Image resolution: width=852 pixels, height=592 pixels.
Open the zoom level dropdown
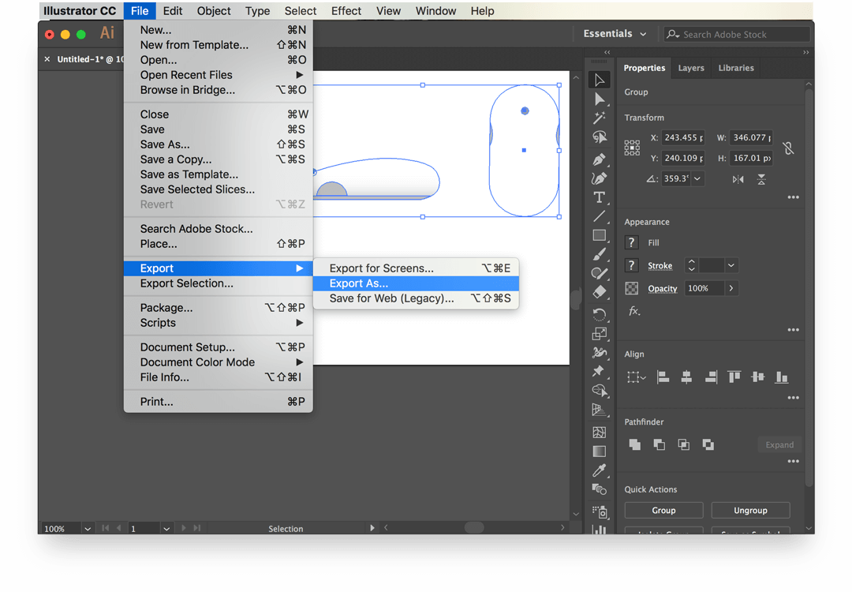point(88,528)
